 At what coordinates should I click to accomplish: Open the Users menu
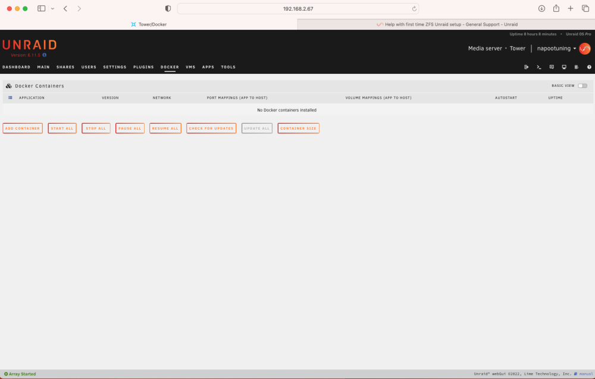tap(89, 67)
